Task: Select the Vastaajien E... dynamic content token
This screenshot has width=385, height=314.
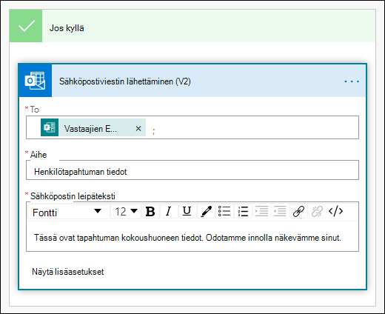Action: 93,127
